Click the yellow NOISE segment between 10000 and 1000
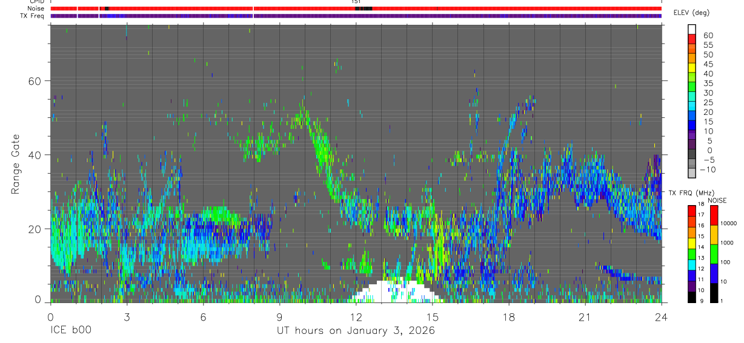Viewport: 744px width, 343px height. 714,235
